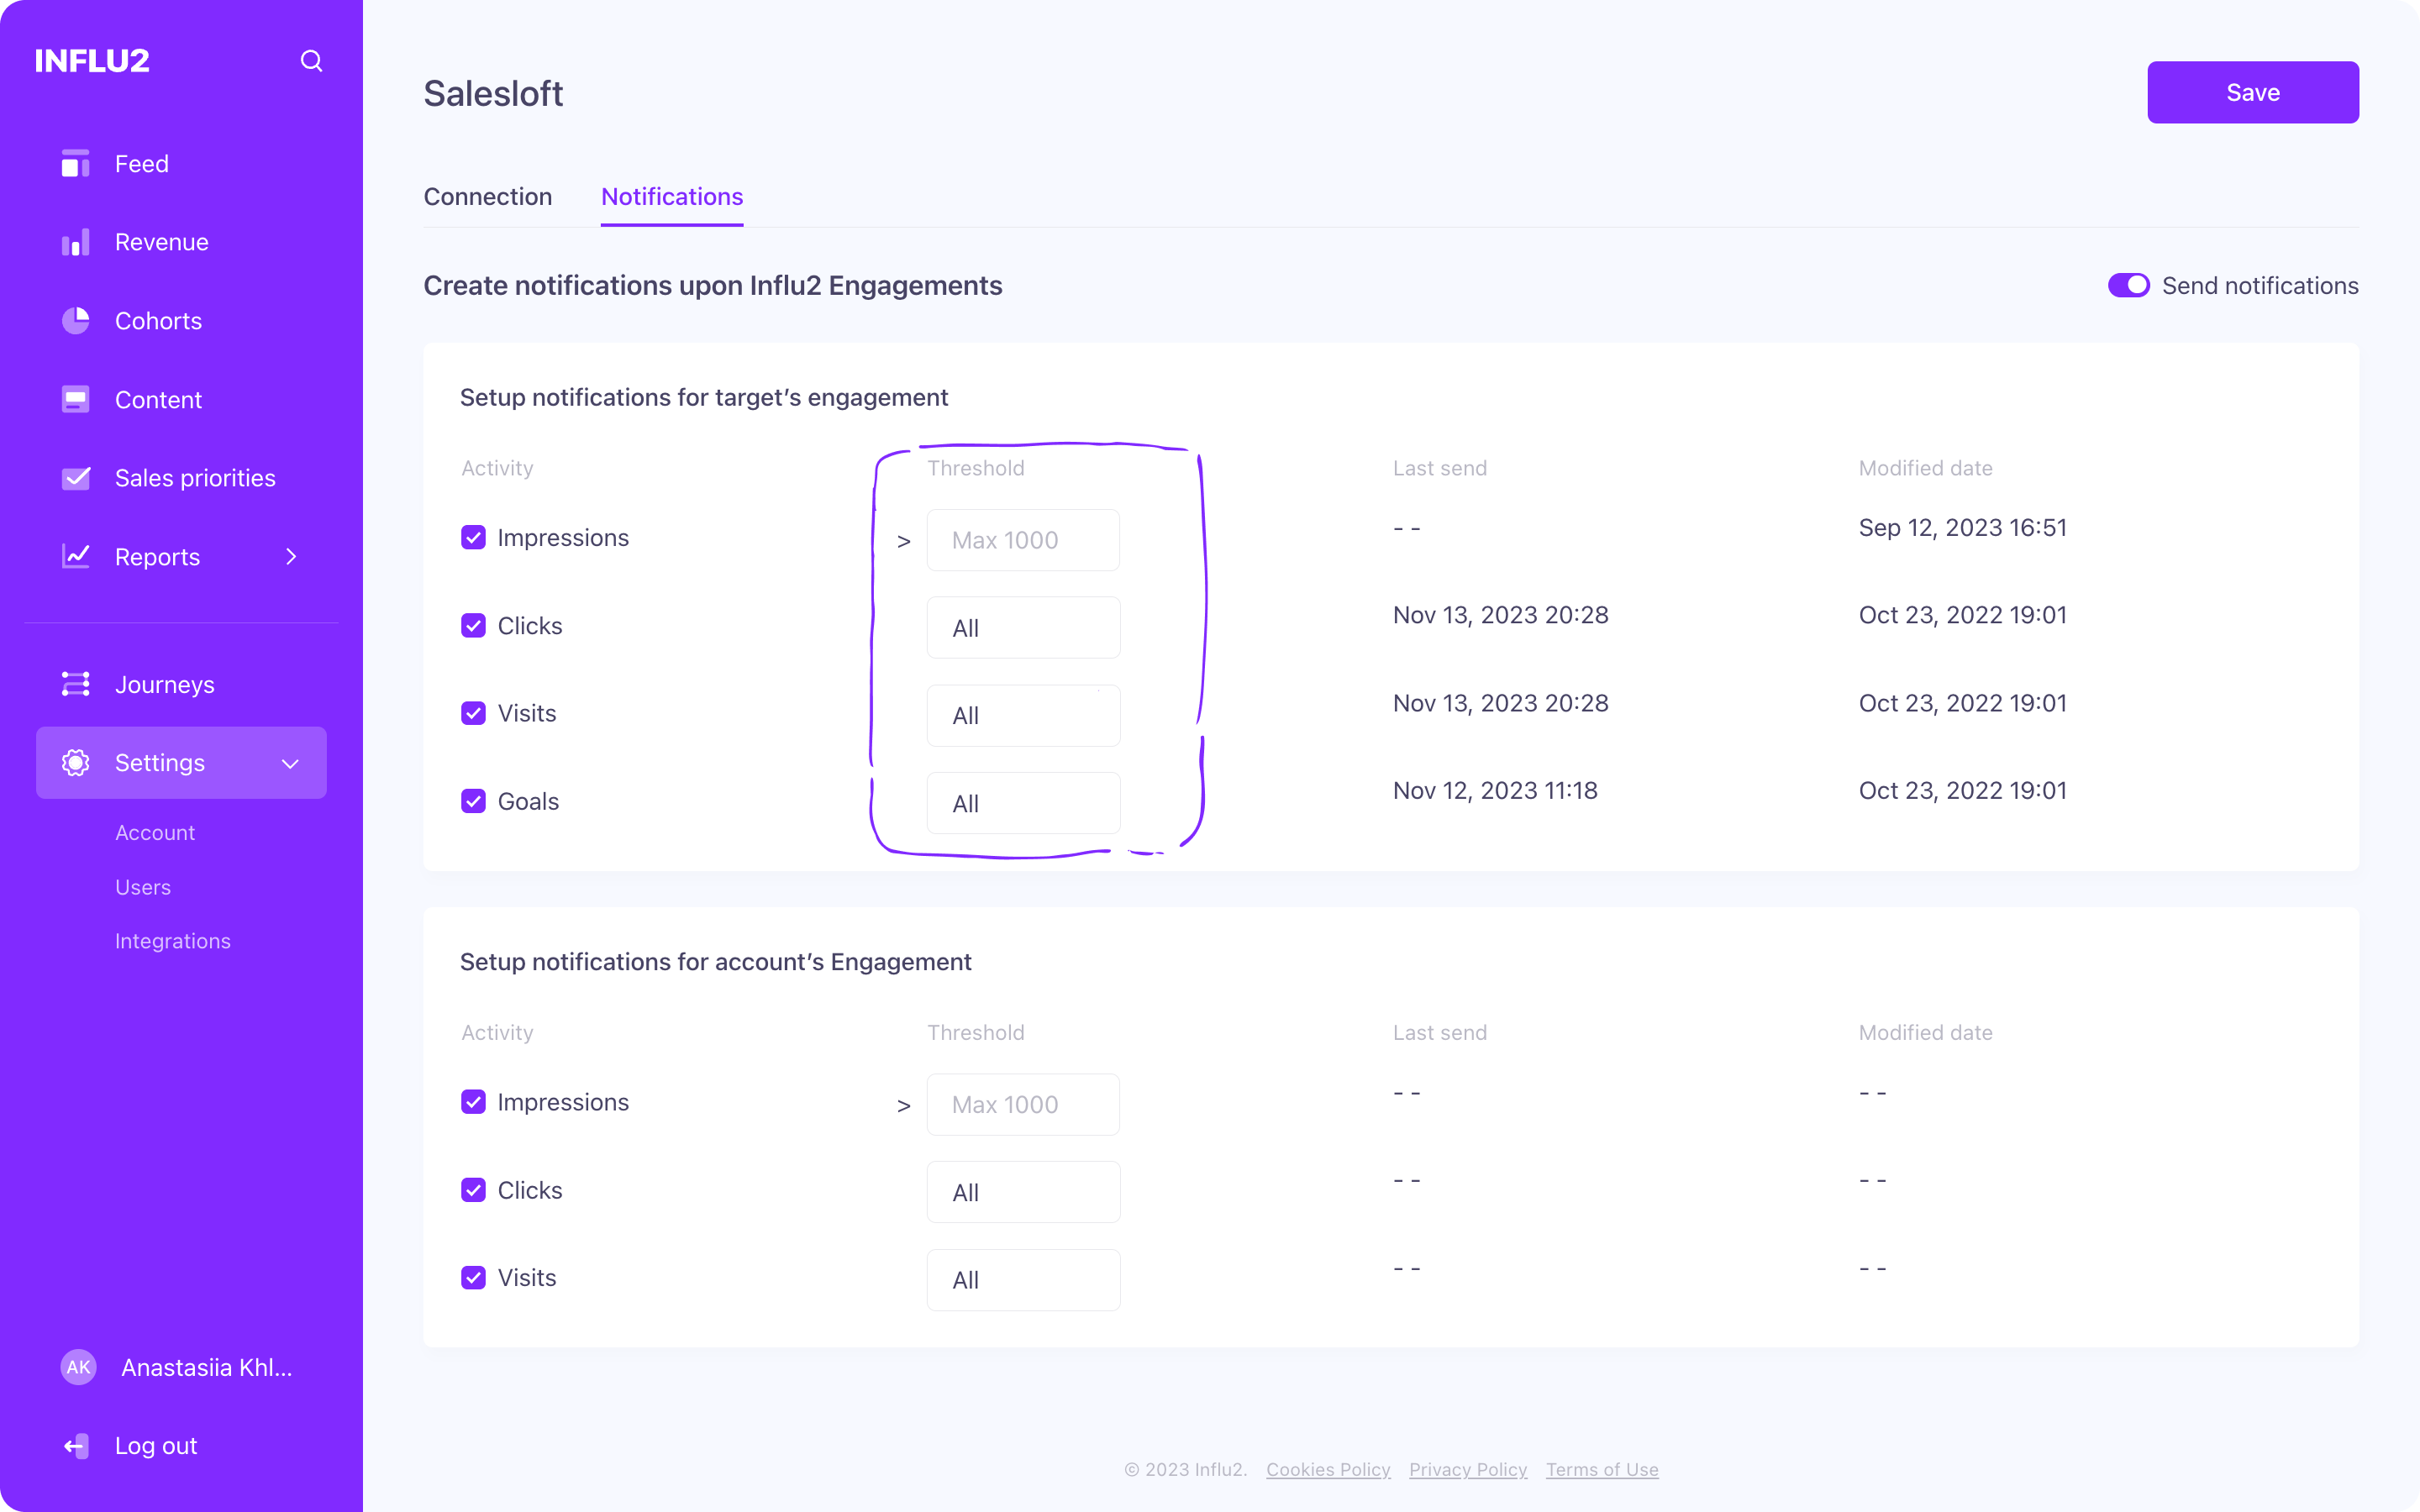Focus account's Clicks threshold field
The height and width of the screenshot is (1512, 2420).
(1023, 1192)
